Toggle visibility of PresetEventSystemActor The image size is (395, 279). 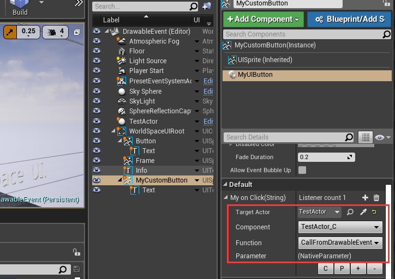point(97,81)
